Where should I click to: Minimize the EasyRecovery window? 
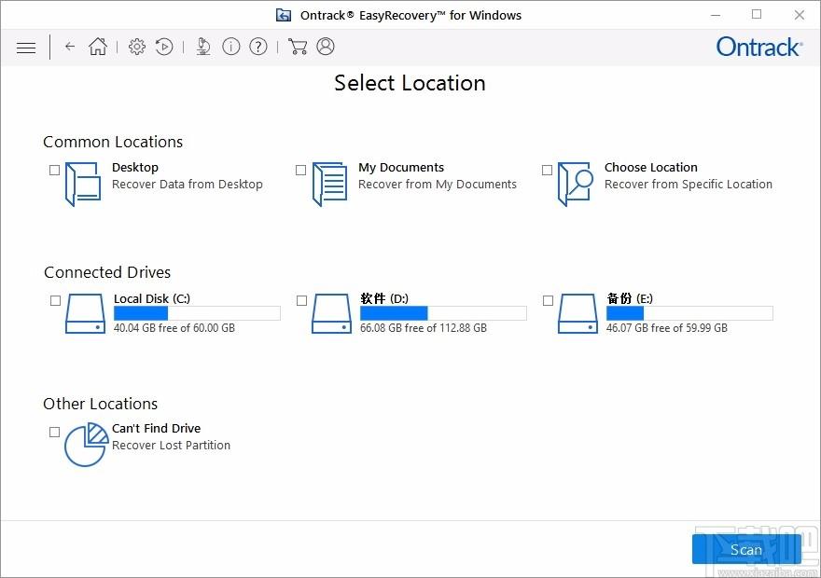coord(716,15)
